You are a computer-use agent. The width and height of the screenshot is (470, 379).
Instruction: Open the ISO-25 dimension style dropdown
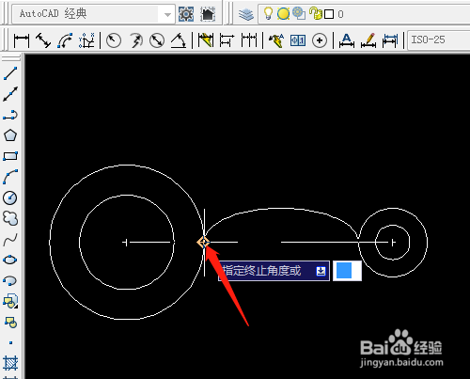[439, 39]
